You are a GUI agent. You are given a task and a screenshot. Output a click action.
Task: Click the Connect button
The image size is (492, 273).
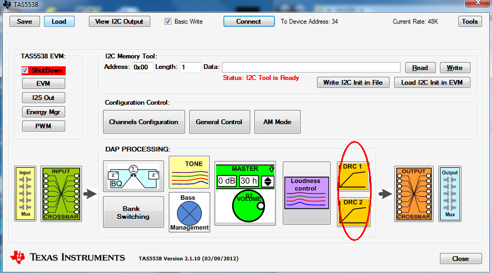(249, 22)
